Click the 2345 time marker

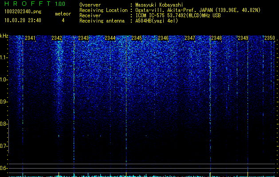point(137,38)
